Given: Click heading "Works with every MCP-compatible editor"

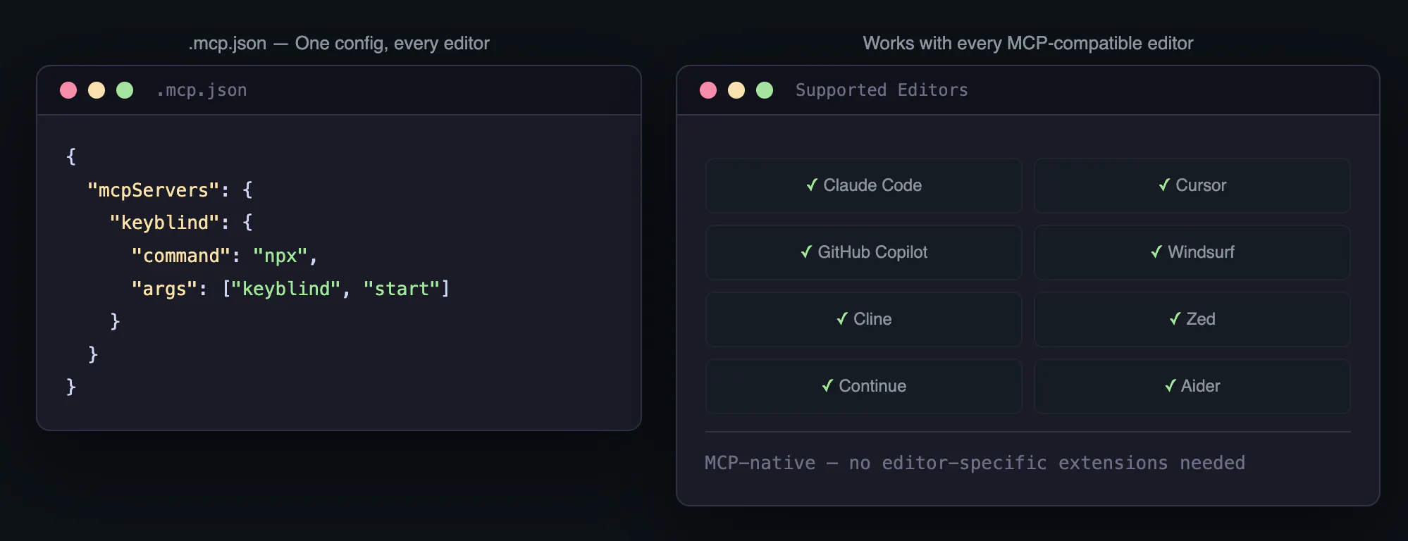Looking at the screenshot, I should 1028,44.
